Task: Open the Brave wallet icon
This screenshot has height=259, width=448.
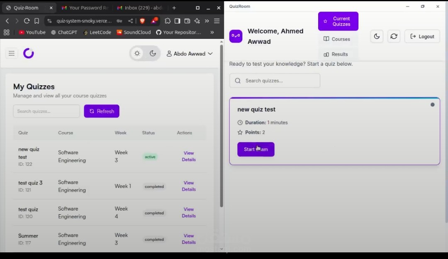Action: tap(187, 21)
